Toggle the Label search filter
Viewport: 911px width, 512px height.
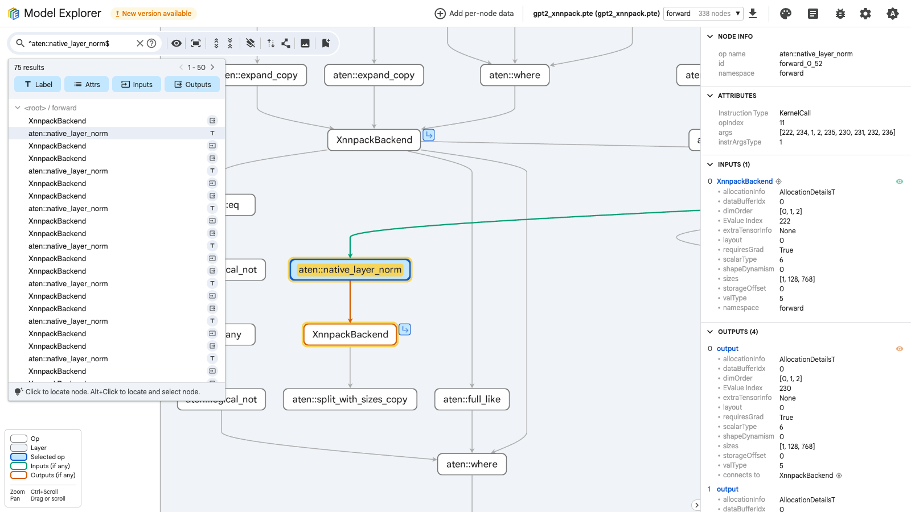(39, 84)
